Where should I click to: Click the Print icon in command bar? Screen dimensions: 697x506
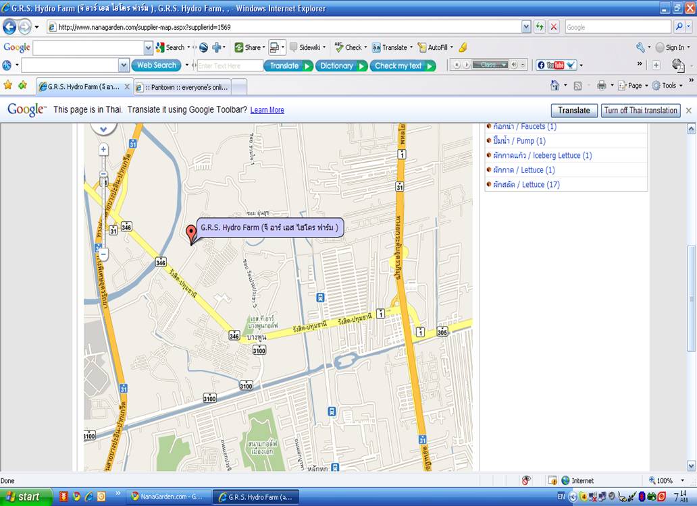click(601, 86)
